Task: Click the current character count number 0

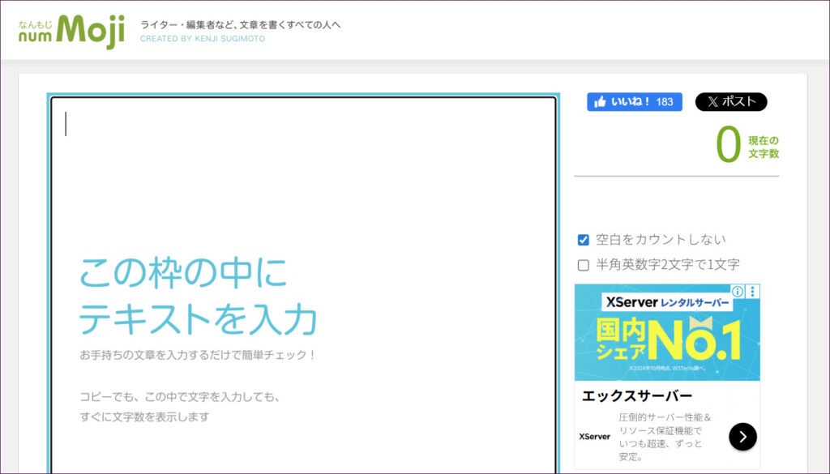Action: [728, 145]
